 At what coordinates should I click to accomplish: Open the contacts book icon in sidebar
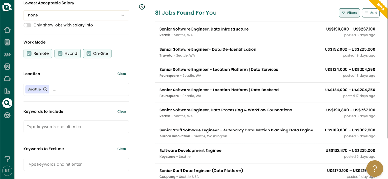[7, 66]
